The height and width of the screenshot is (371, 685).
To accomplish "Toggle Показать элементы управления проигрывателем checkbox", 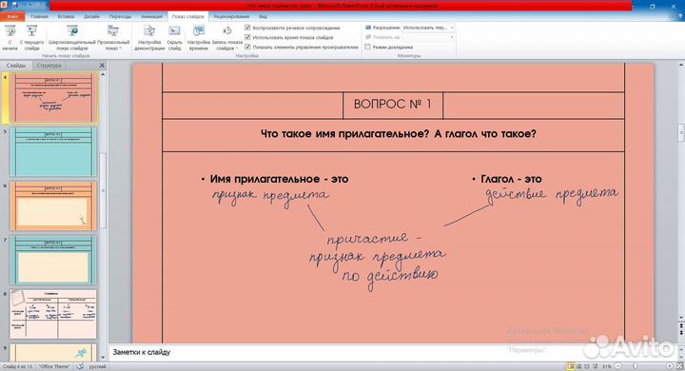I will (x=247, y=47).
